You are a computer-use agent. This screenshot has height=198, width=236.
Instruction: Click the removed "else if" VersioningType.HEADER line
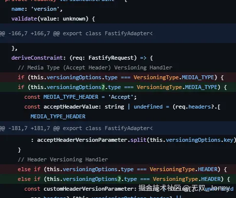[x=118, y=169]
